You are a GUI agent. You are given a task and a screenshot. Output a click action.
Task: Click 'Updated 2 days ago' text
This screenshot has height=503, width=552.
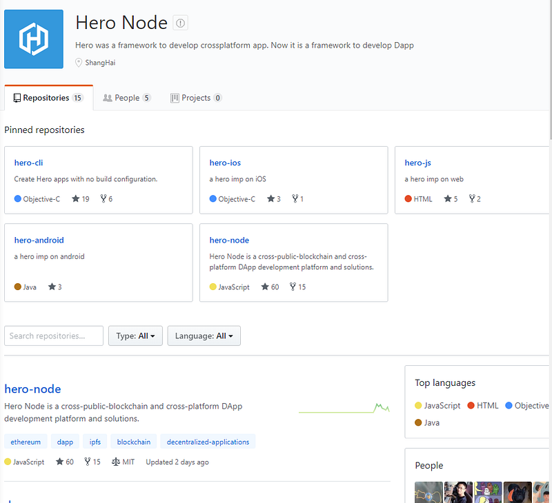[x=177, y=462]
